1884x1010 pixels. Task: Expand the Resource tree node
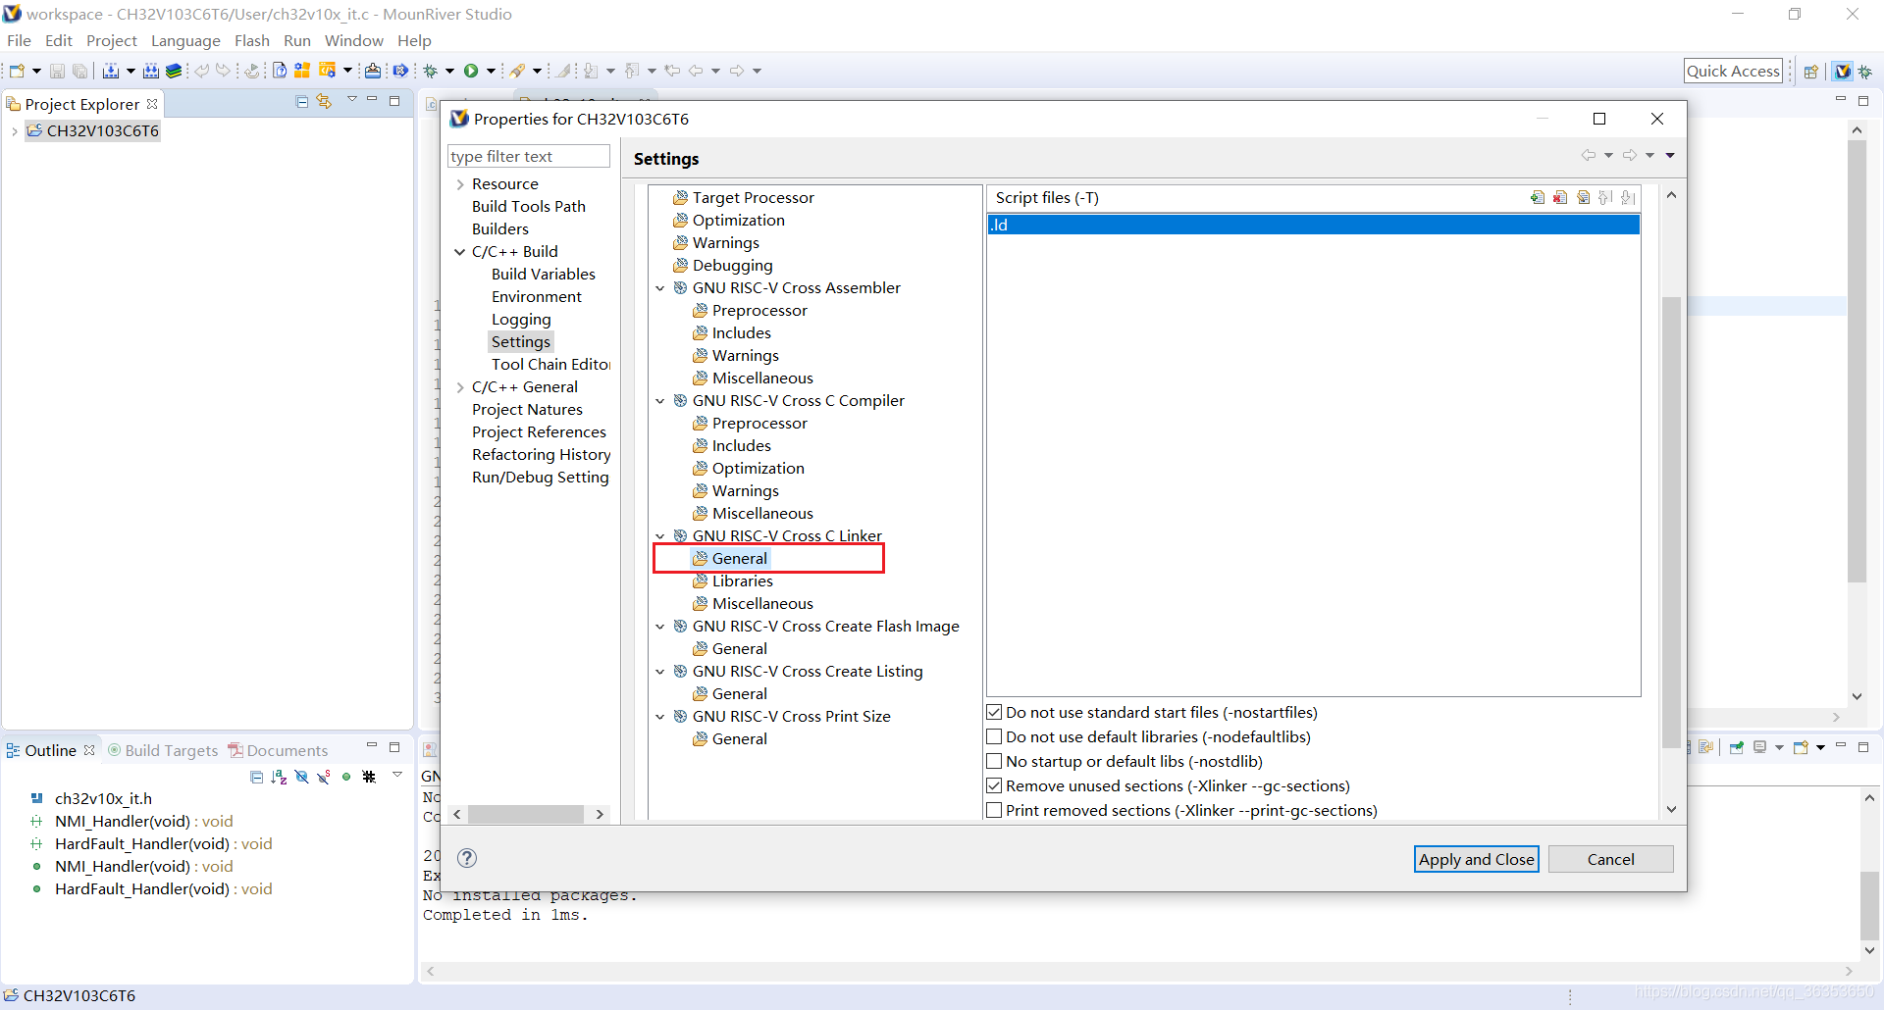tap(460, 184)
